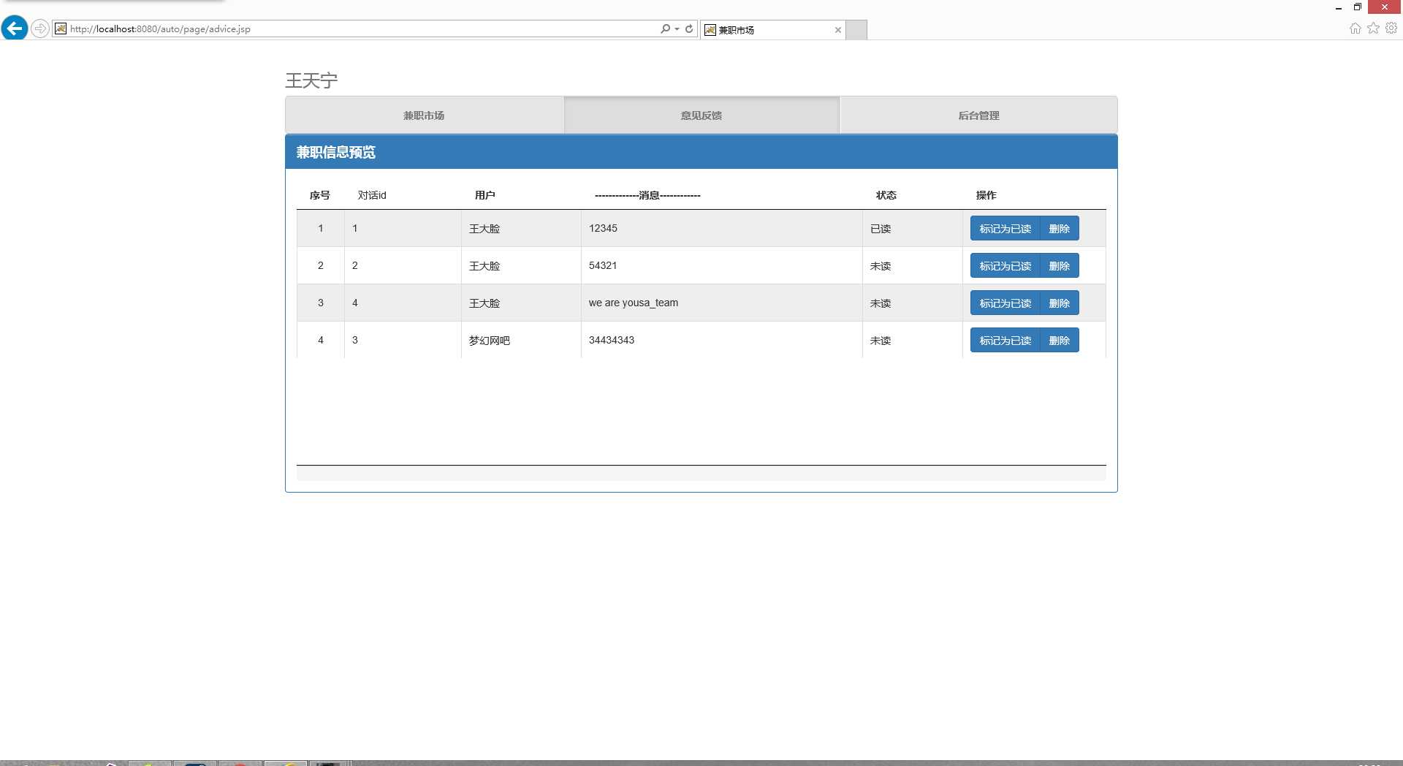Restore down the browser window
Viewport: 1403px width, 766px height.
[x=1358, y=7]
